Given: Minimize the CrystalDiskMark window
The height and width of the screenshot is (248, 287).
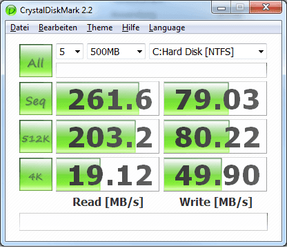Looking at the screenshot, I should pos(221,8).
